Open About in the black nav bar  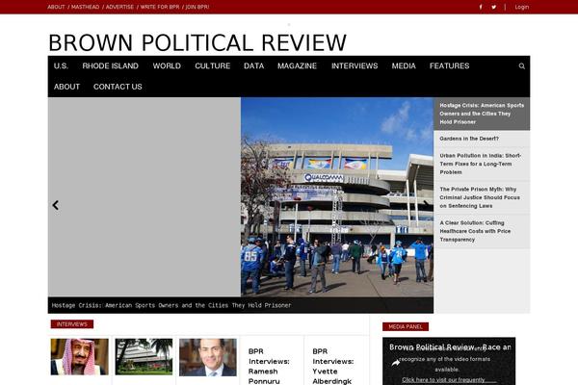tap(66, 87)
